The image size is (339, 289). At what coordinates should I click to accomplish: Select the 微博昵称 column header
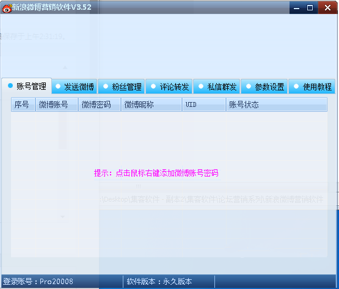coord(151,104)
